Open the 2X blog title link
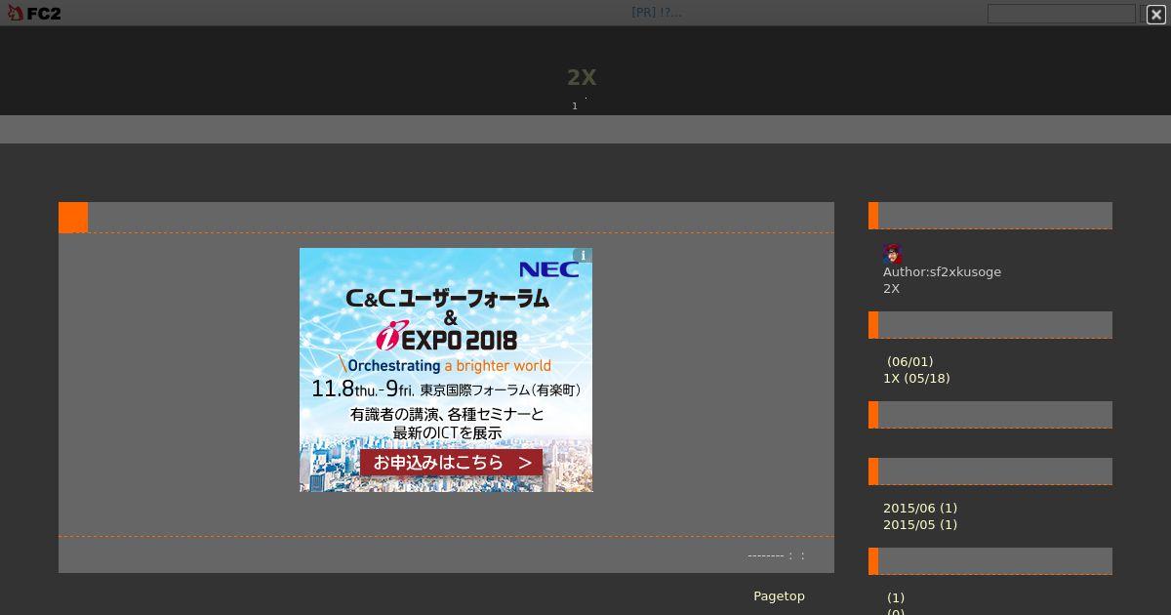Screen dimensions: 1171x615 pos(582,77)
